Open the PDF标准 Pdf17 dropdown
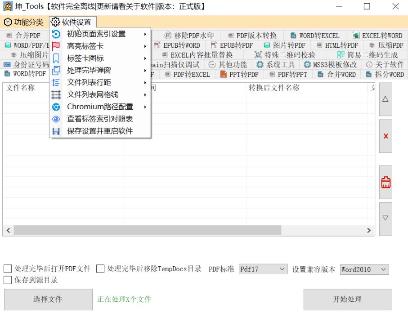The image size is (408, 335). tap(263, 269)
